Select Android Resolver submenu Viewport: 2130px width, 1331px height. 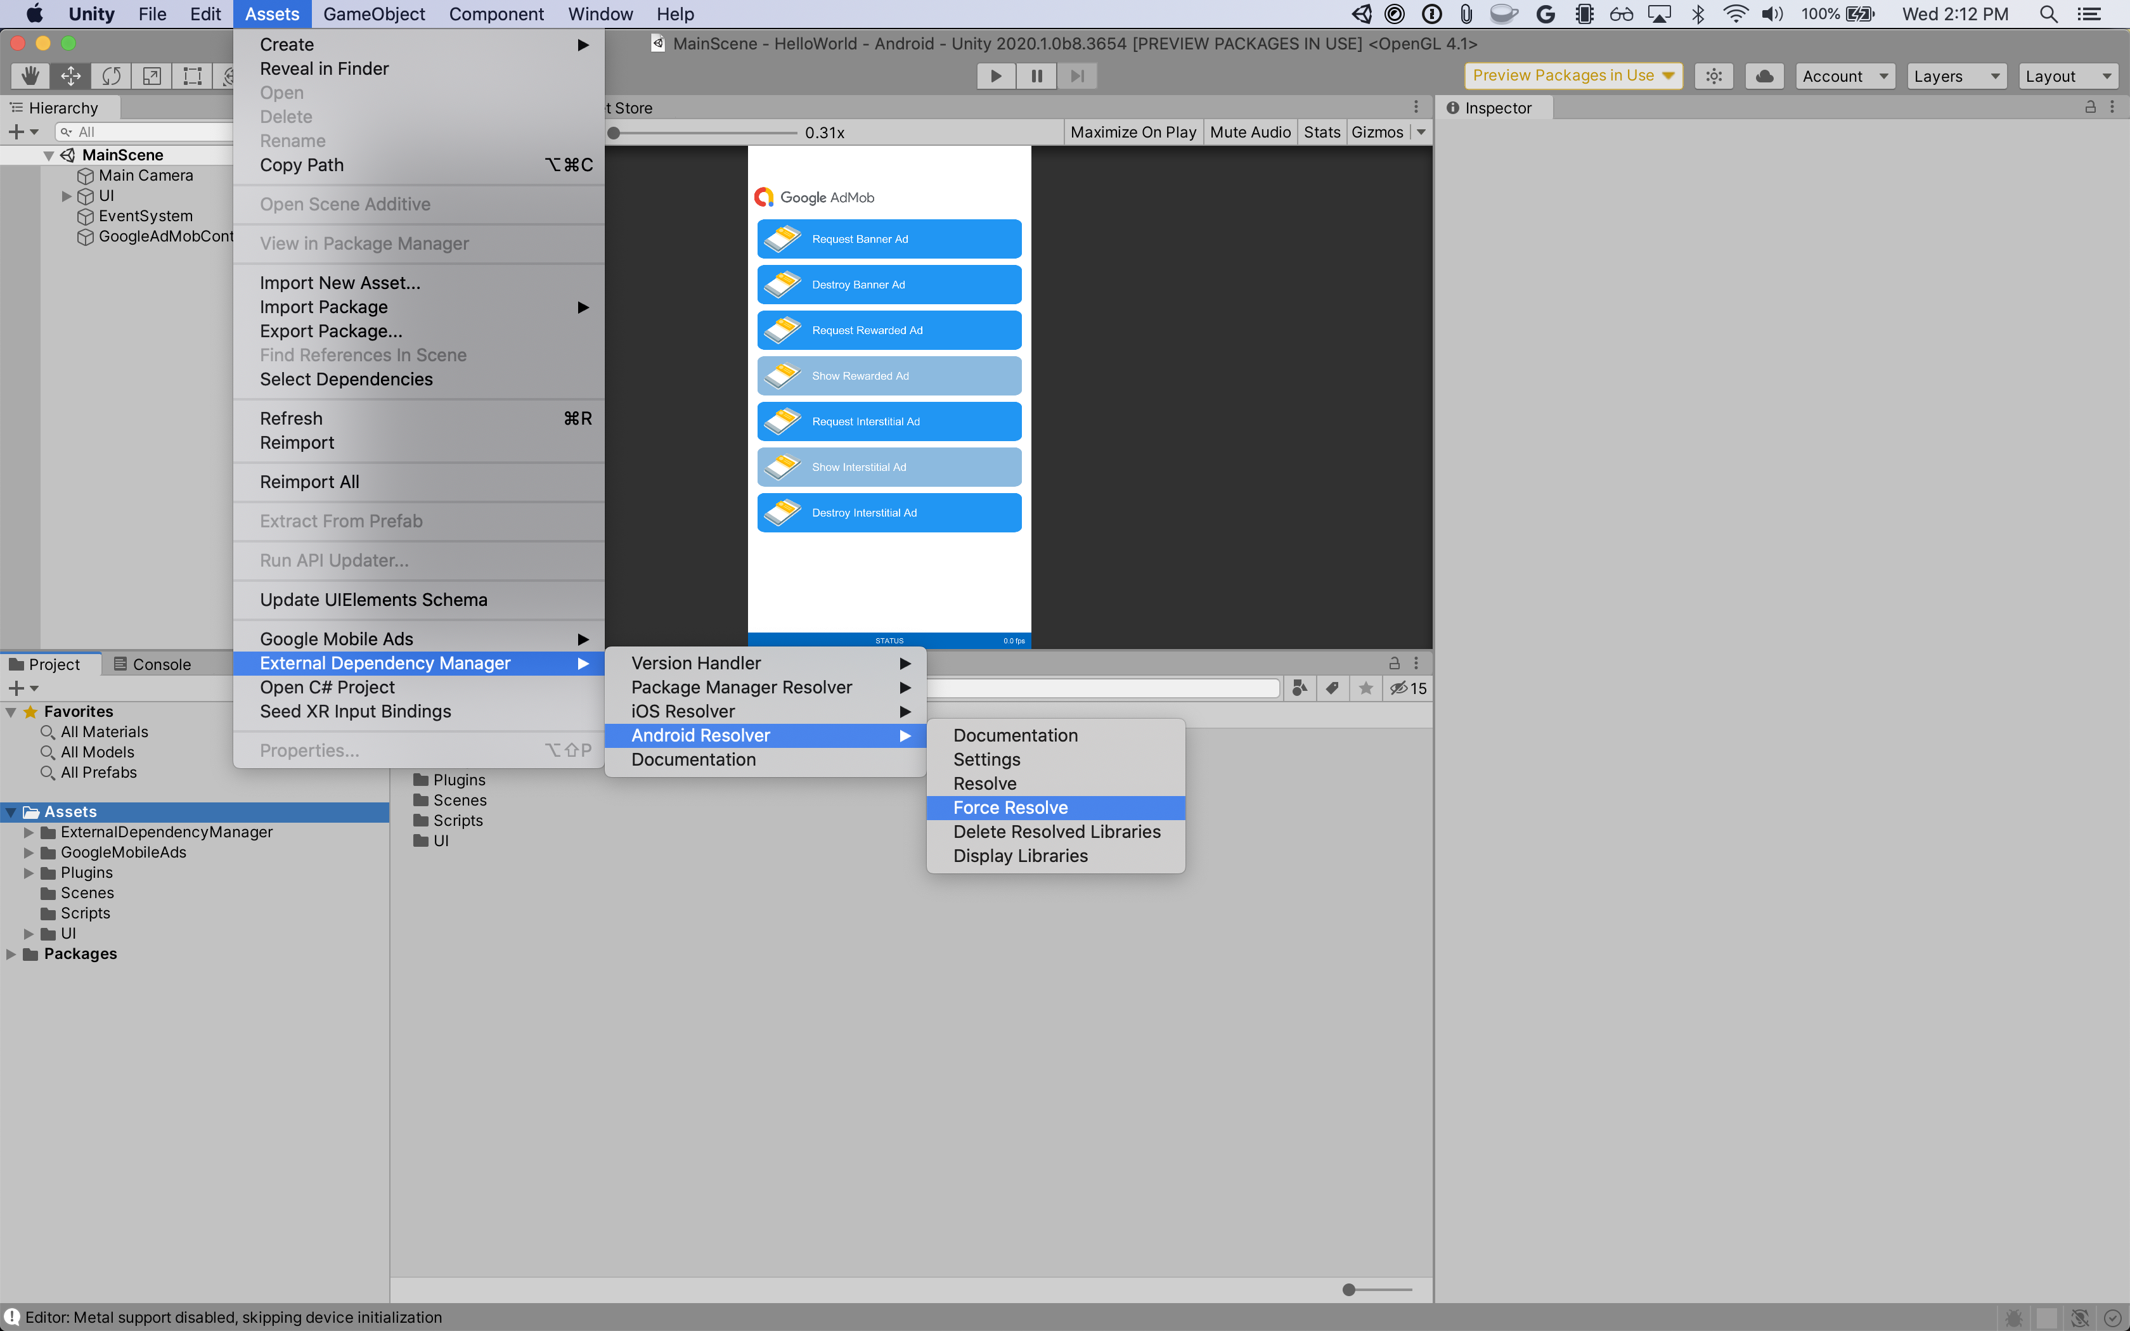coord(767,735)
